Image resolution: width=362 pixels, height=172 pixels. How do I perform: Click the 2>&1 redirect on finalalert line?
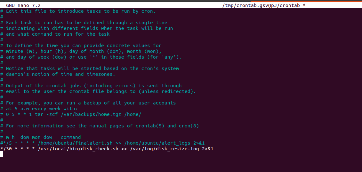199,143
